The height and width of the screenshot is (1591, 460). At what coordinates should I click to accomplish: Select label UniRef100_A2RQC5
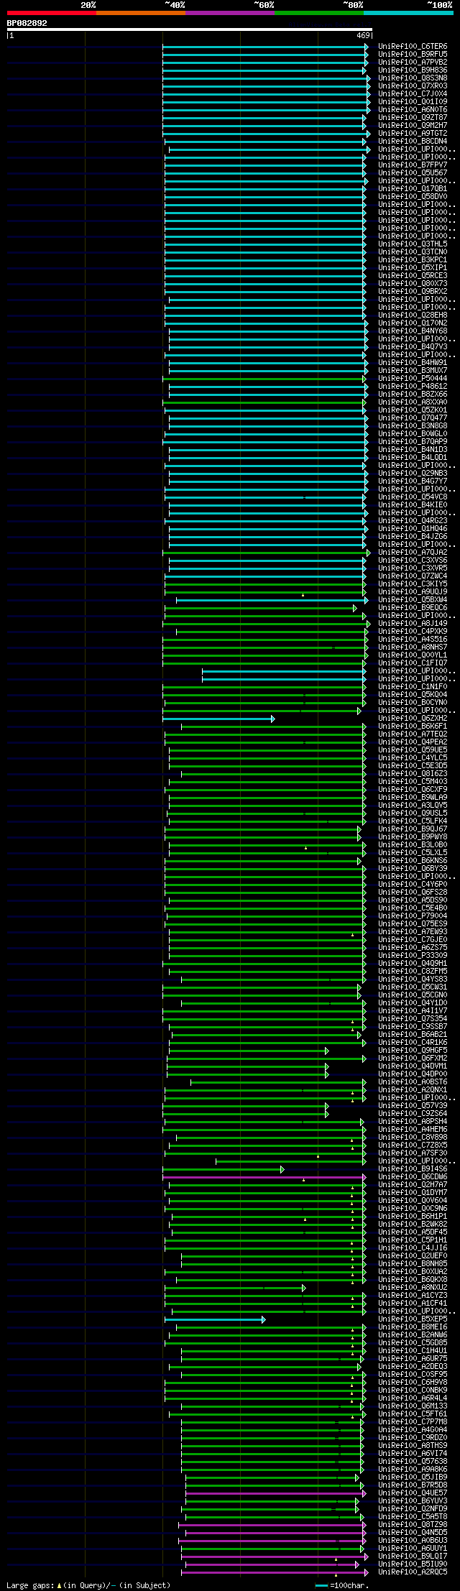pyautogui.click(x=413, y=1572)
